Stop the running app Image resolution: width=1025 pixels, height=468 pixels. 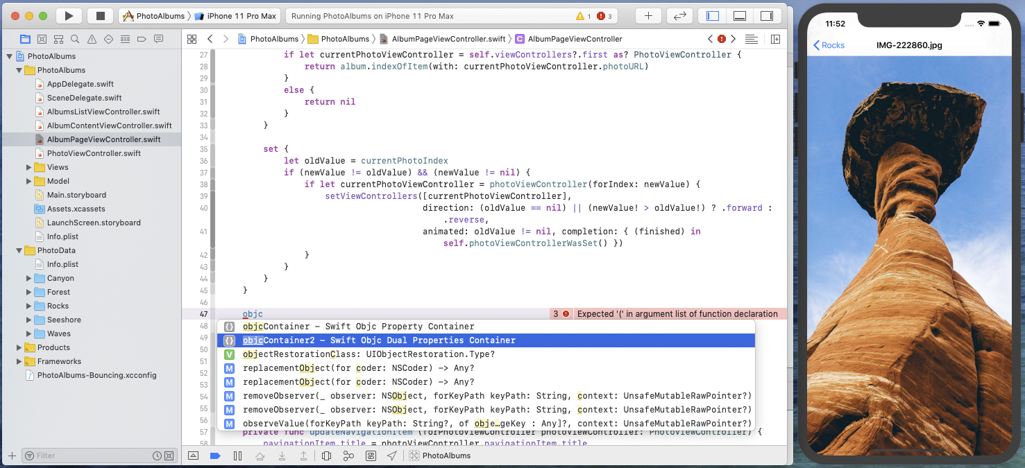coord(100,15)
